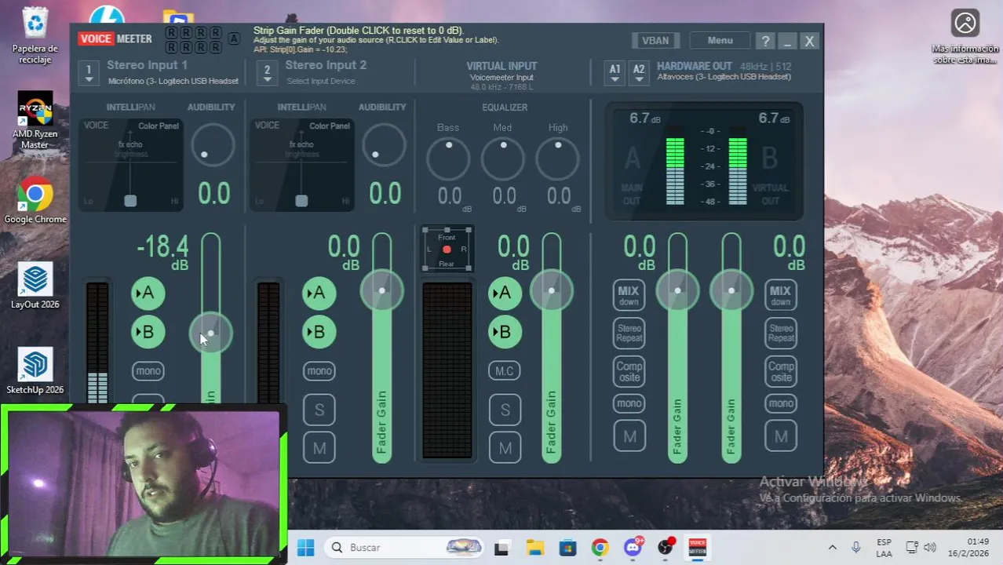Open Papelera de reciclaje desktop icon

(35, 36)
